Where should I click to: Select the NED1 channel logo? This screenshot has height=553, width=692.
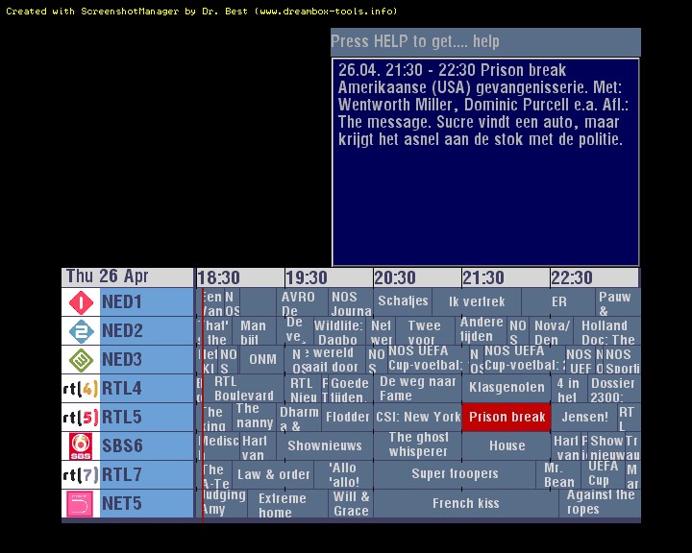point(81,302)
